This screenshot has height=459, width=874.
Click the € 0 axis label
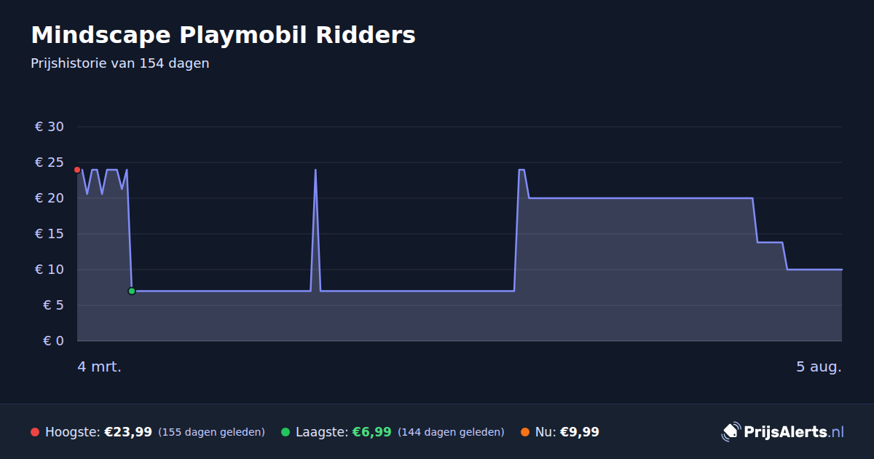(x=53, y=341)
